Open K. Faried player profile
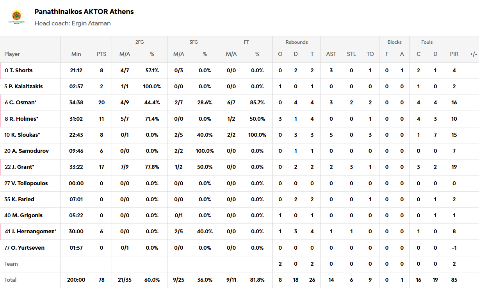The image size is (479, 288). tap(23, 199)
